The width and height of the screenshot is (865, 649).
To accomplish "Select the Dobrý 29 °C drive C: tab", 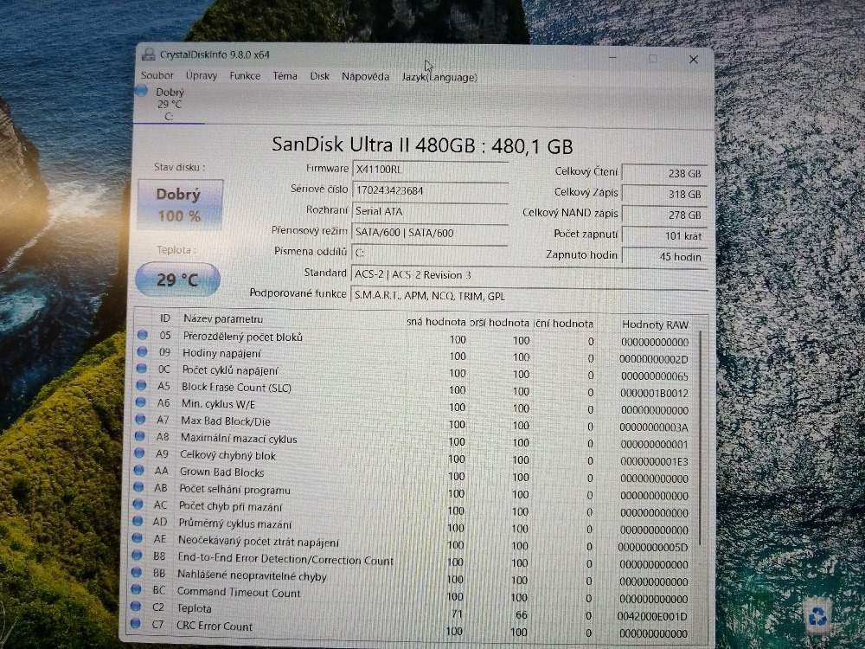I will (x=169, y=104).
